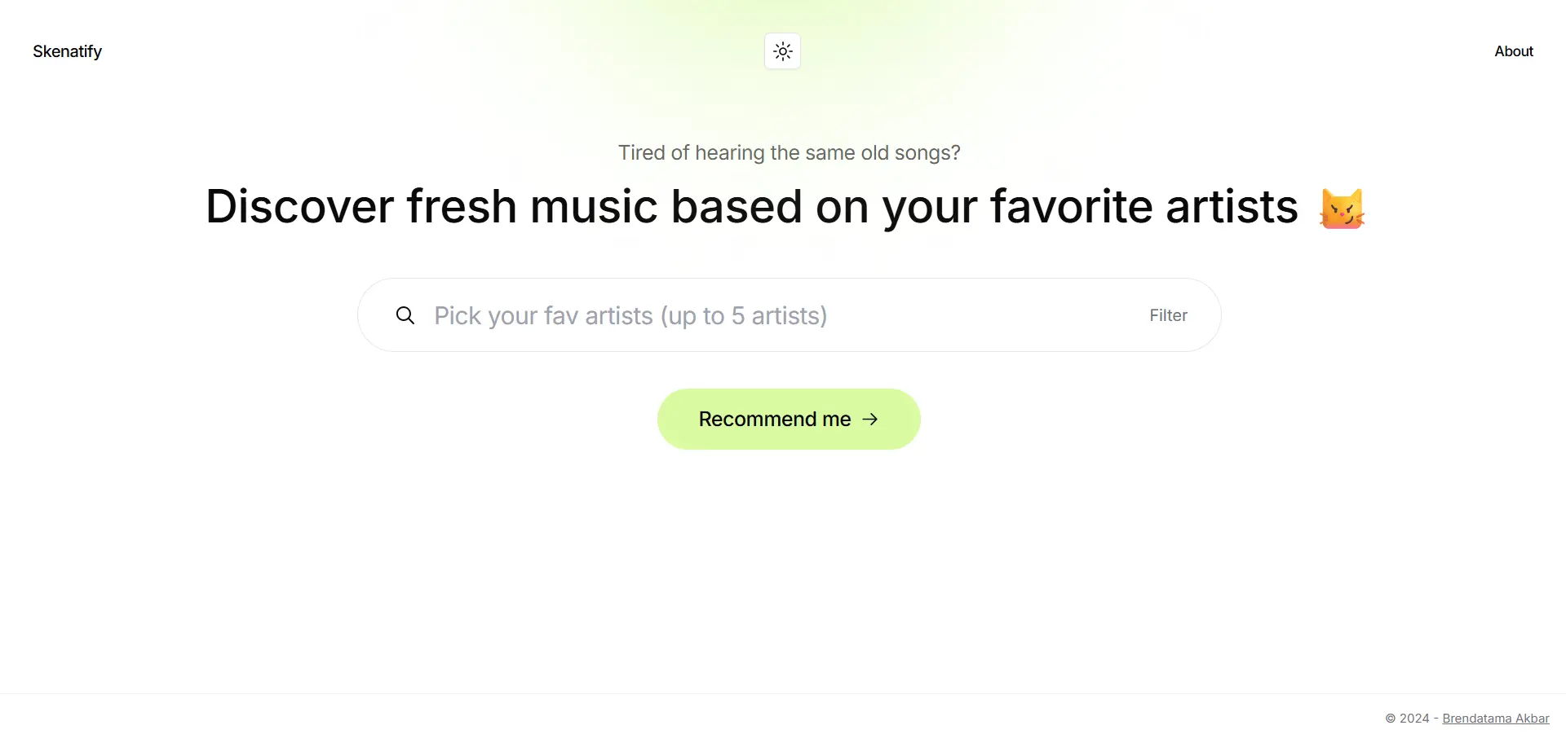Go home via the Skenatify logo

[67, 51]
